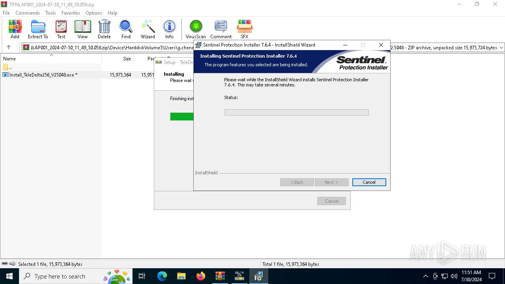Open the notification center
This screenshot has height=284, width=505.
[492, 276]
